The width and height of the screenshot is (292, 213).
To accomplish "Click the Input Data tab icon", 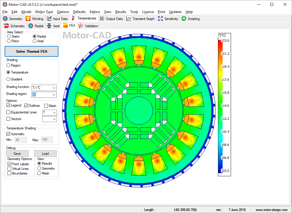I will [49, 19].
